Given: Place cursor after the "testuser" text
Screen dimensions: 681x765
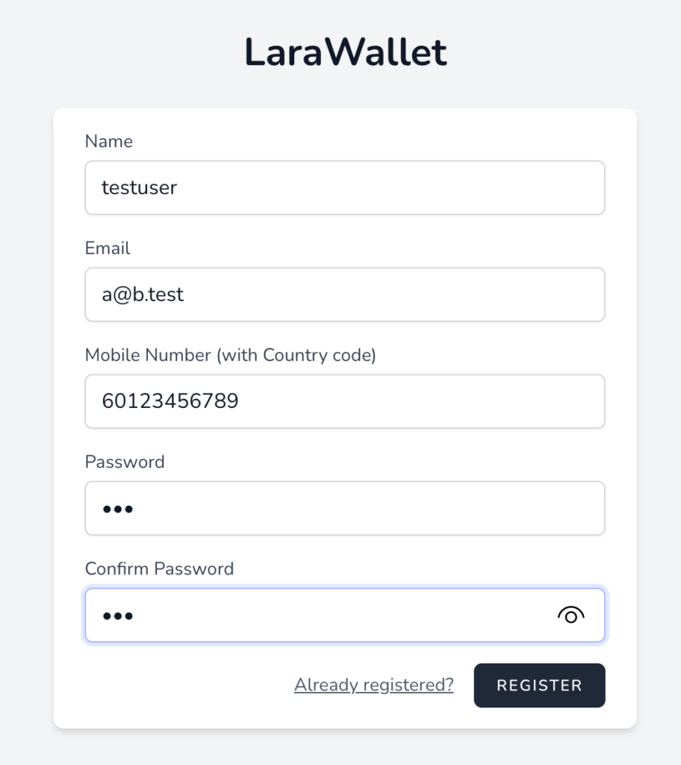Looking at the screenshot, I should pos(178,188).
